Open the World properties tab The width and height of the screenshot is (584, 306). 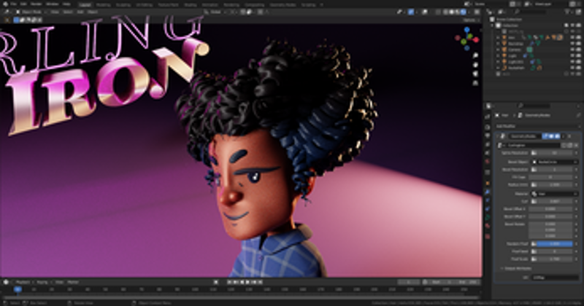(488, 162)
